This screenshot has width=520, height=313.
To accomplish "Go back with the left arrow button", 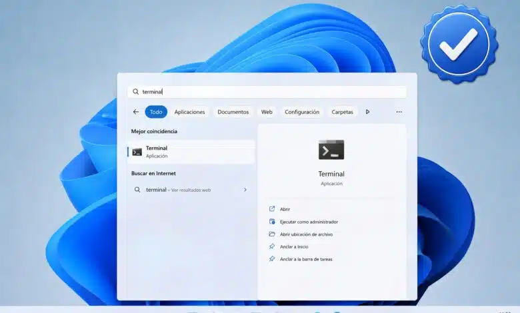I will point(135,112).
